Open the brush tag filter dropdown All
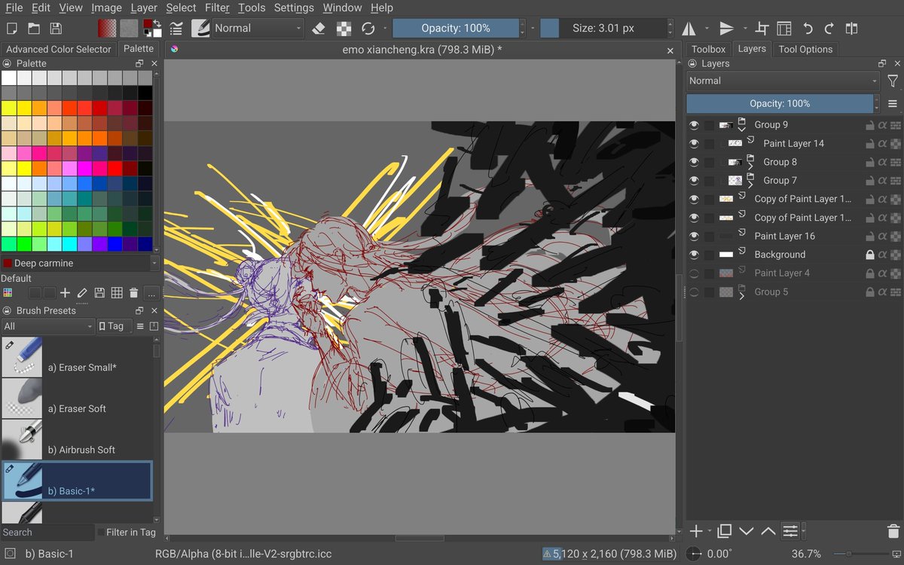Screen dimensions: 904x565 47,326
